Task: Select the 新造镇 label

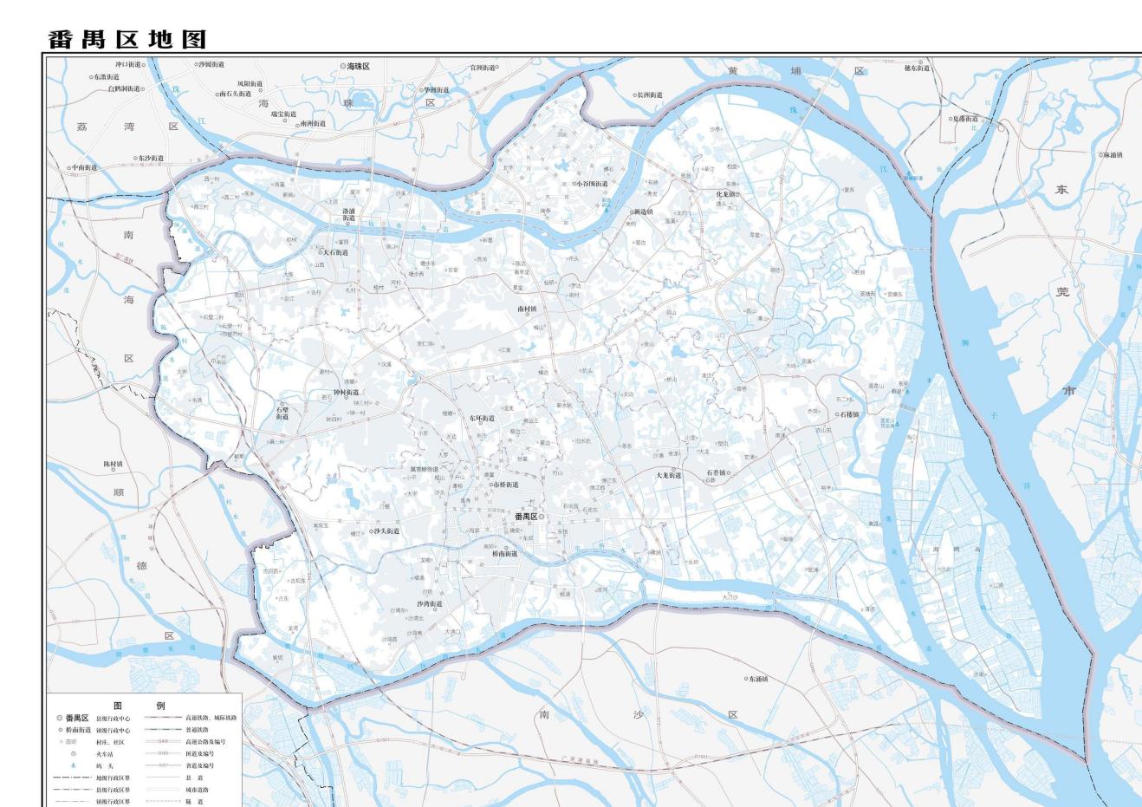Action: 644,212
